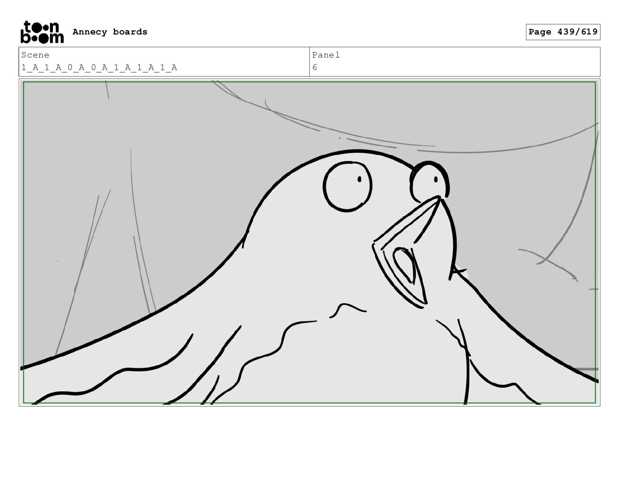Select the panel number 6
619x479 pixels.
coord(315,68)
